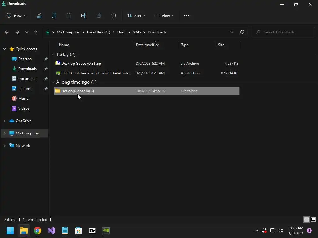Click the Copy icon in toolbar

click(x=54, y=15)
